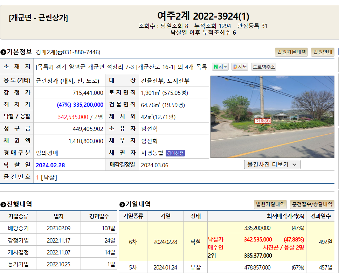Select building area 64.76㎡ (19.59평)
Screen dimensions: 339x273
coord(163,105)
